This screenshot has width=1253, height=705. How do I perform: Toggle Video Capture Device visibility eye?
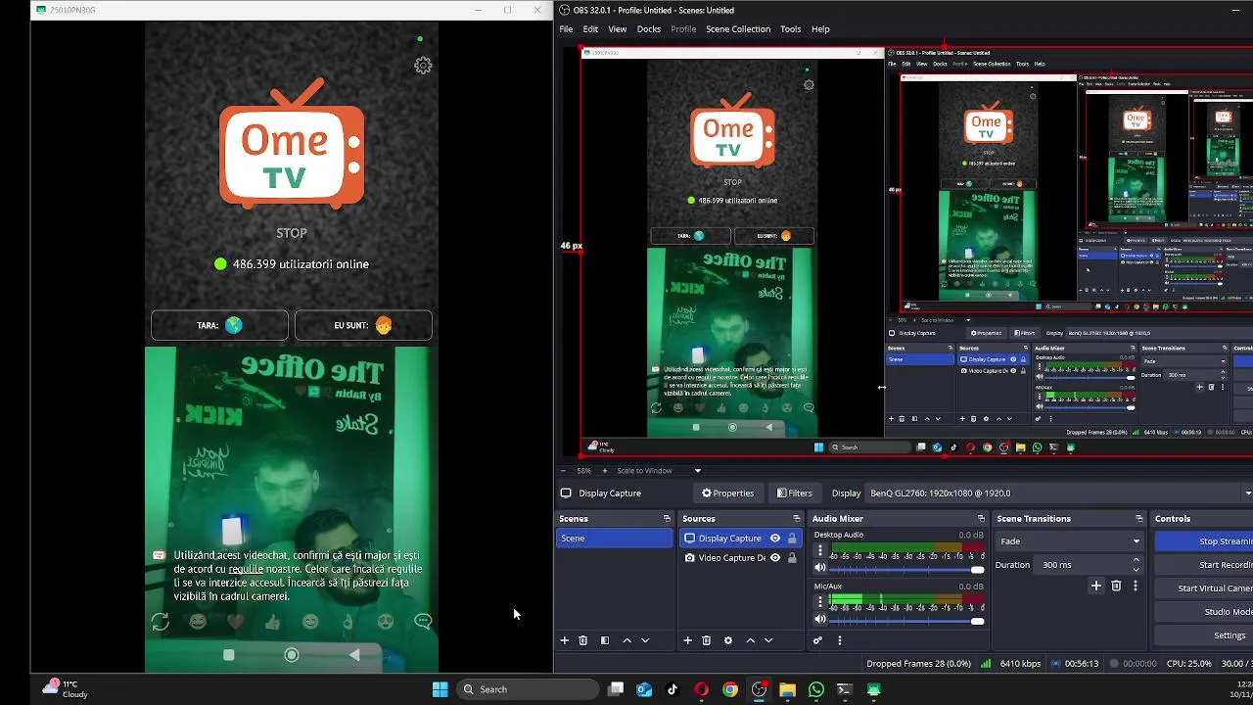775,558
